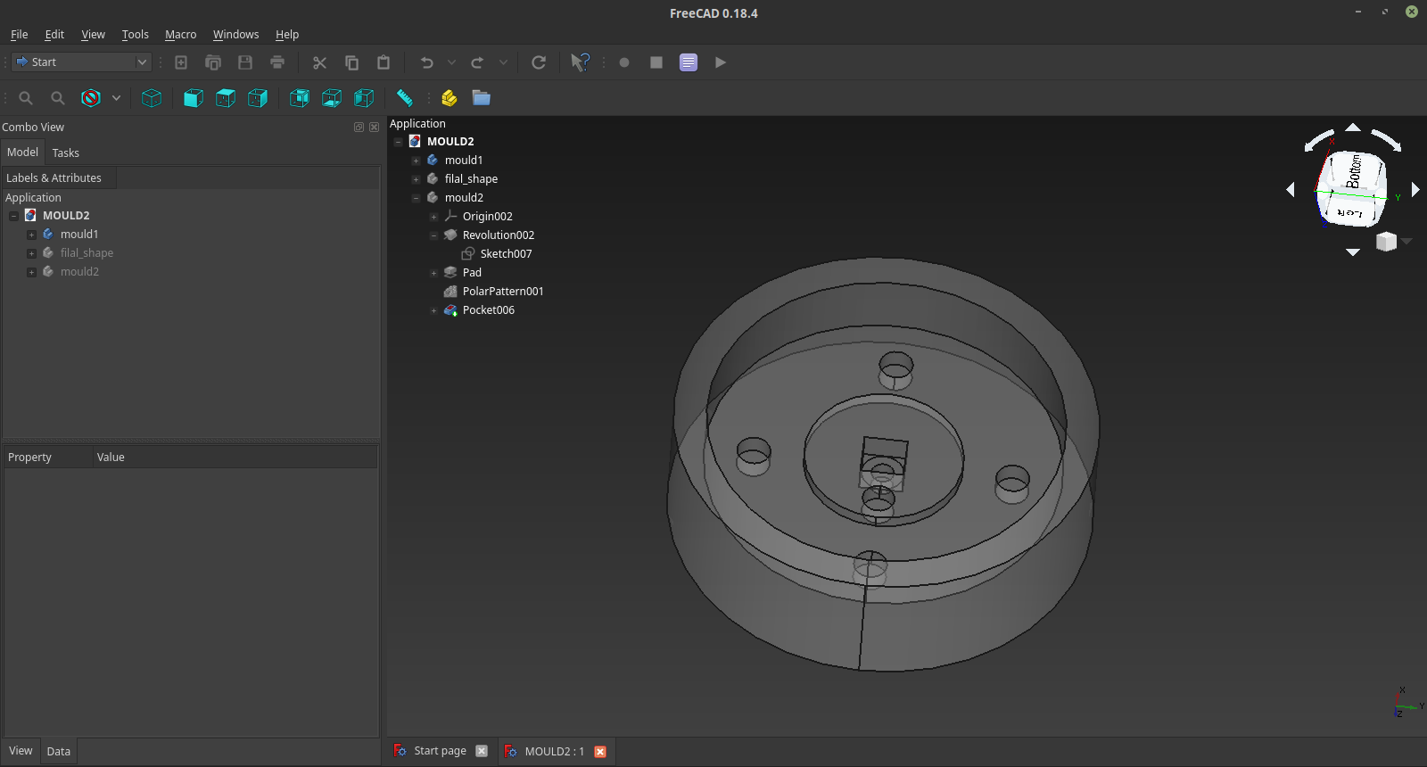This screenshot has height=767, width=1427.
Task: Switch to the Model tab
Action: (x=22, y=152)
